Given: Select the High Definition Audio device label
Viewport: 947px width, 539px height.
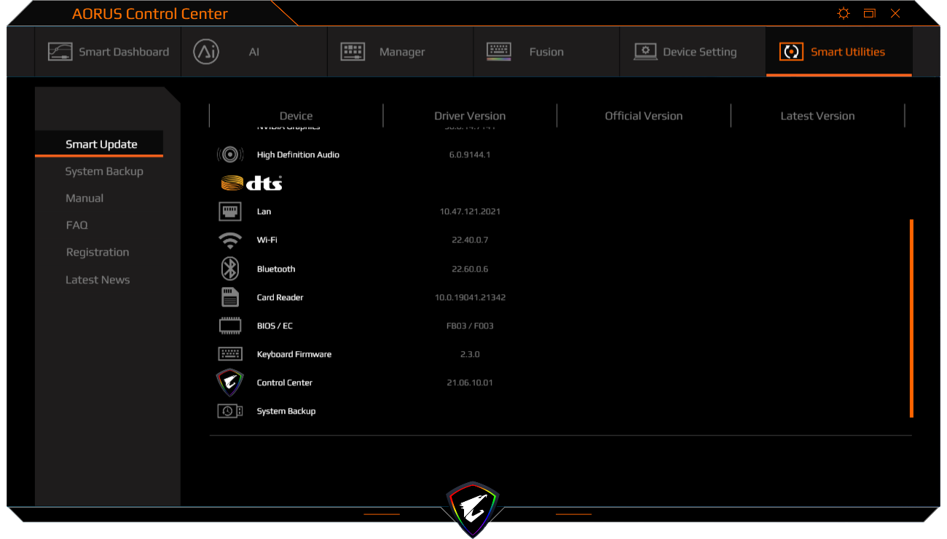Looking at the screenshot, I should tap(298, 154).
